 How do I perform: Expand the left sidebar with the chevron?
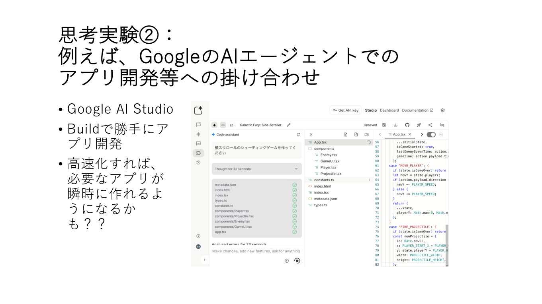pyautogui.click(x=204, y=259)
